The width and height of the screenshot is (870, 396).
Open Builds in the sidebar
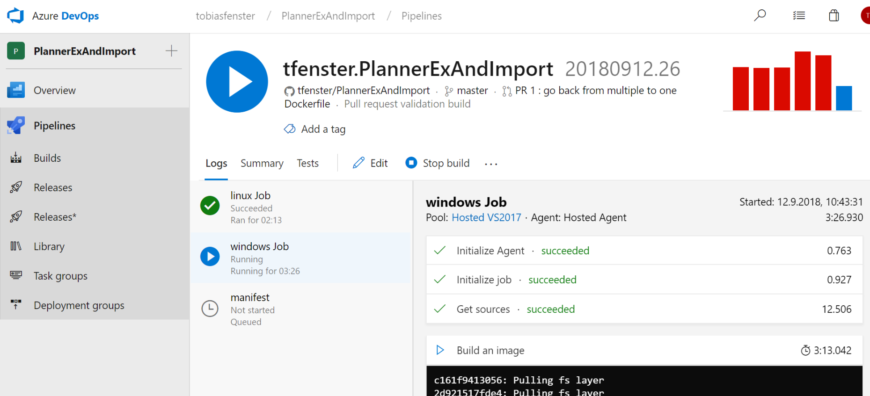pos(47,158)
